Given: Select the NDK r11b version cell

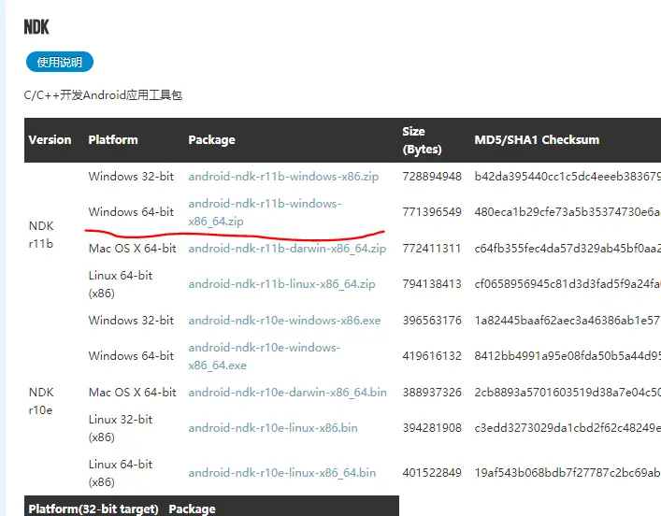Looking at the screenshot, I should (x=41, y=235).
